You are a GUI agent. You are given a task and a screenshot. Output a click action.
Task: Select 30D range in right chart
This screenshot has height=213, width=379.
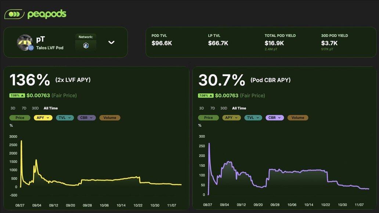(224, 108)
